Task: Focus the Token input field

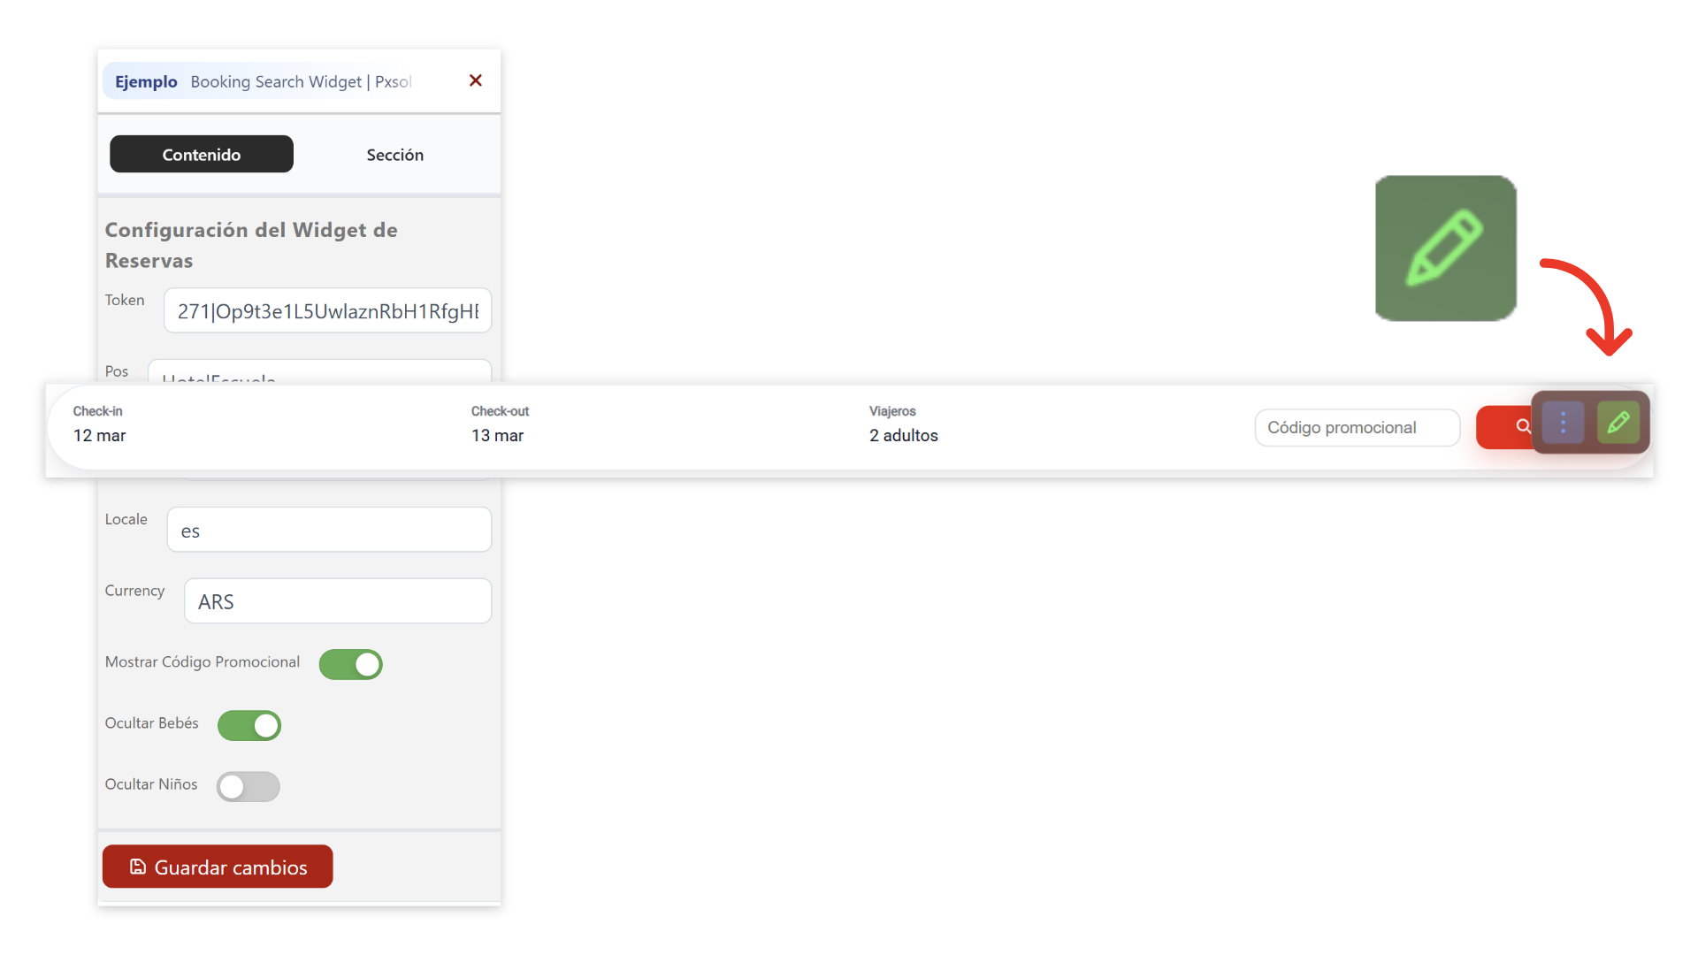Action: pos(327,311)
